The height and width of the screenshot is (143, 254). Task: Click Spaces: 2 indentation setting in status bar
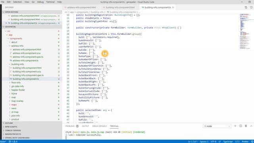coord(204,141)
